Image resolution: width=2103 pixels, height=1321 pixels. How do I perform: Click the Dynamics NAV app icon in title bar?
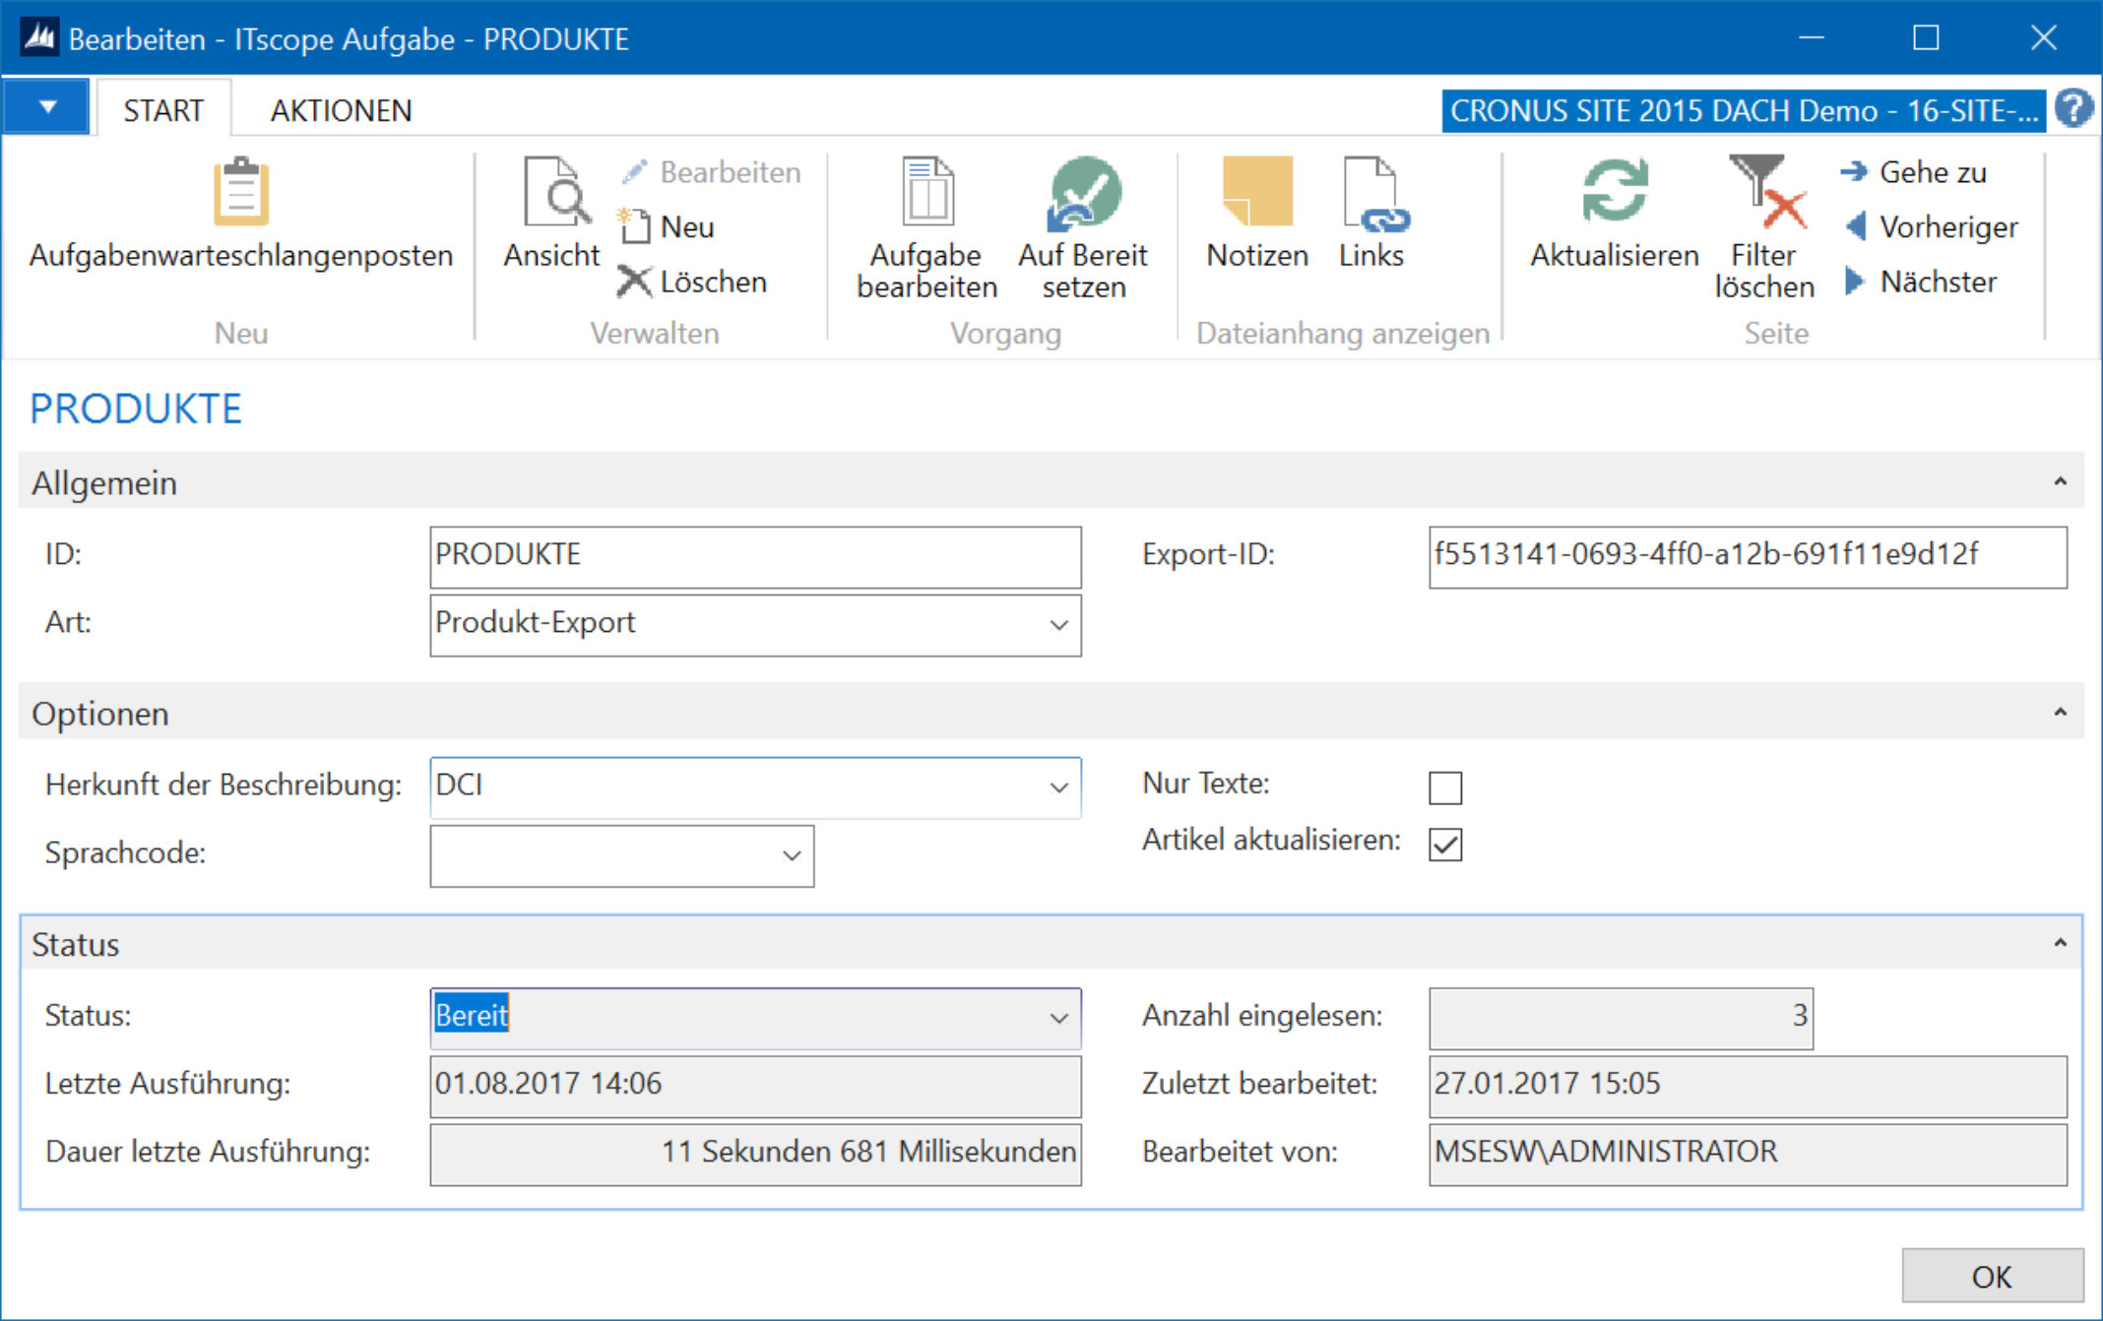pos(39,38)
